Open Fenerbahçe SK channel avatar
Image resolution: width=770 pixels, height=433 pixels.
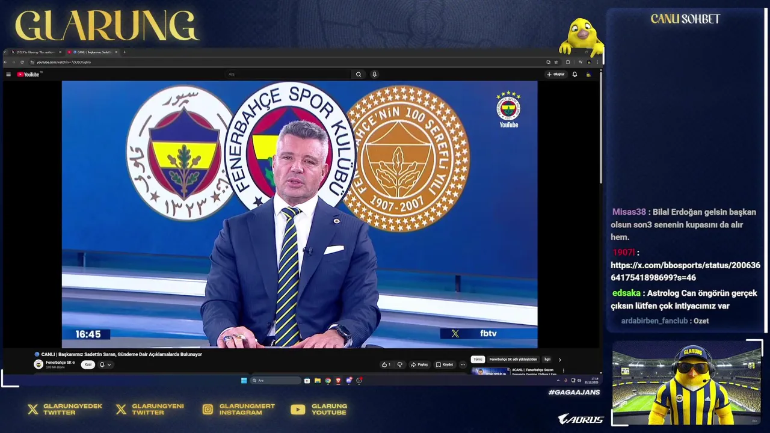[38, 364]
